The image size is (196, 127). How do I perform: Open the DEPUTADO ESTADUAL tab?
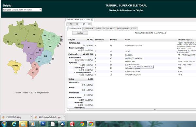pyautogui.click(x=127, y=29)
